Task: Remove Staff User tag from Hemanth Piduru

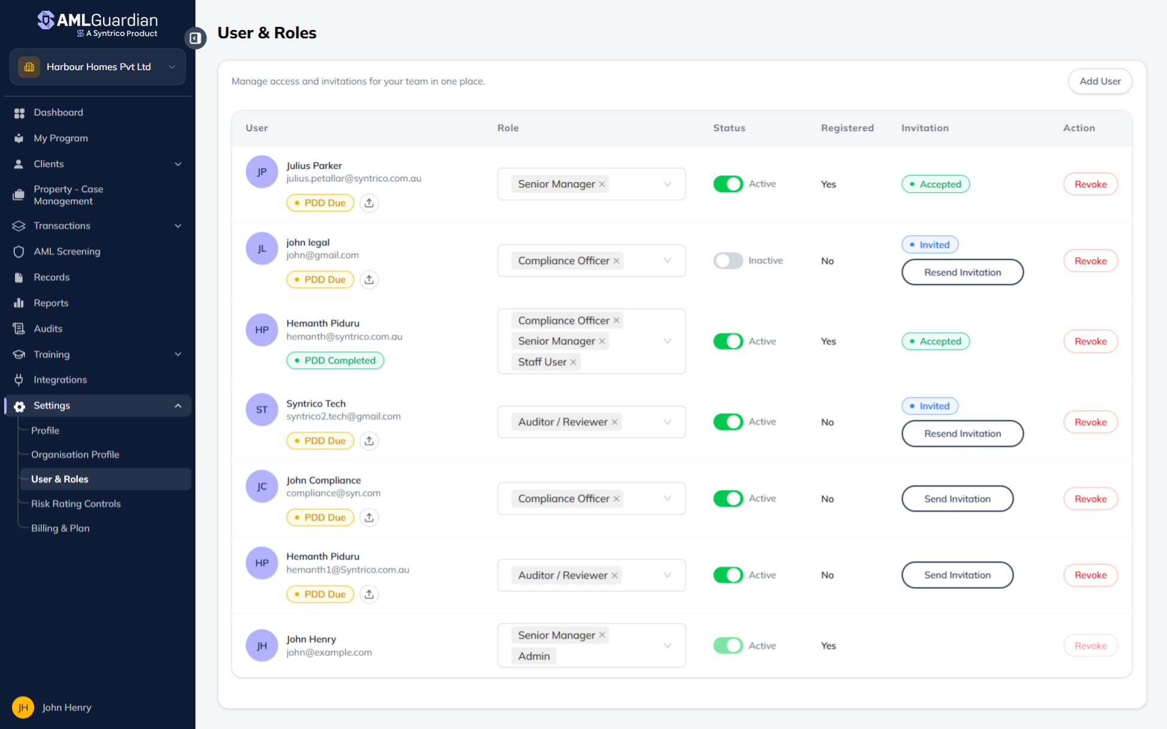Action: [573, 362]
